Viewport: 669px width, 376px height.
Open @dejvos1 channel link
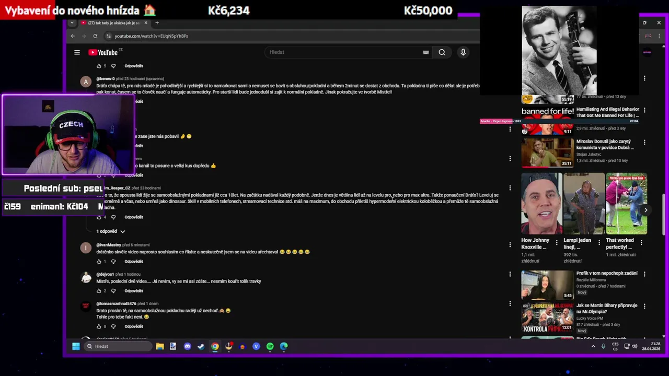coord(105,274)
